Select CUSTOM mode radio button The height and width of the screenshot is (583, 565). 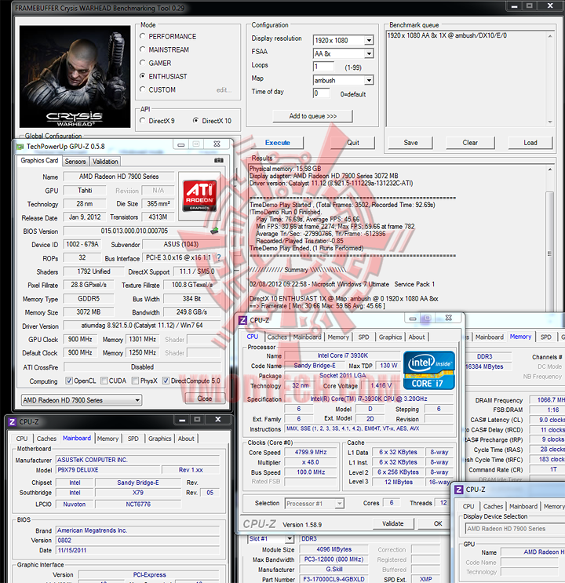143,89
